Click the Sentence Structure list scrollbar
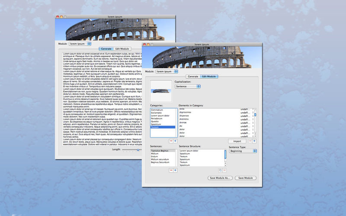The height and width of the screenshot is (216, 346). coord(225,158)
